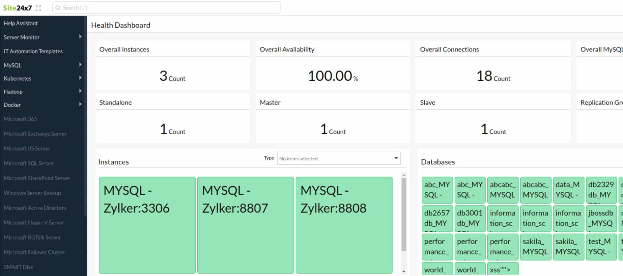Open Microsoft 365 sidebar item

tap(20, 119)
